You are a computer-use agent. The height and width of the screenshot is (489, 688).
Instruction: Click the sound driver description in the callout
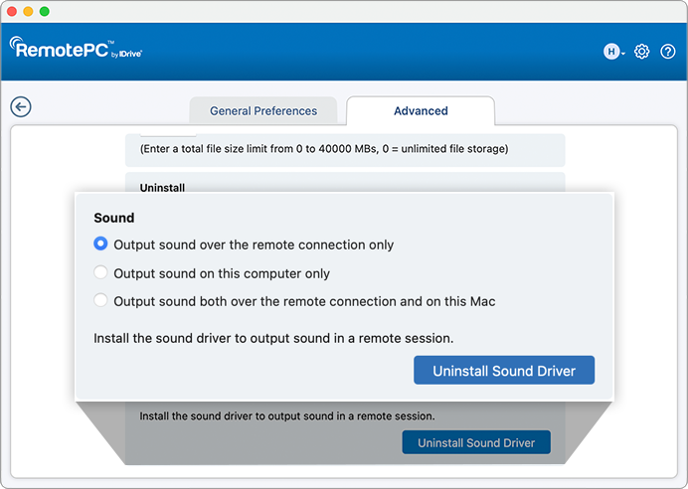point(273,338)
